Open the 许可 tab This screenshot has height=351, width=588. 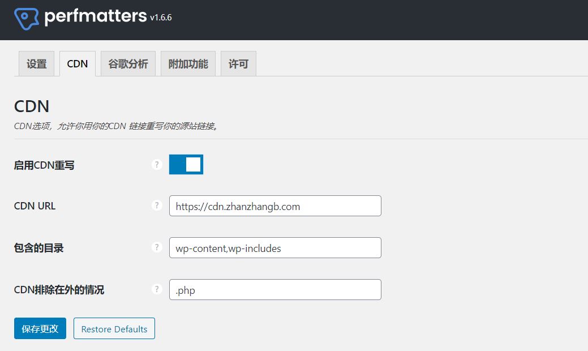[238, 64]
